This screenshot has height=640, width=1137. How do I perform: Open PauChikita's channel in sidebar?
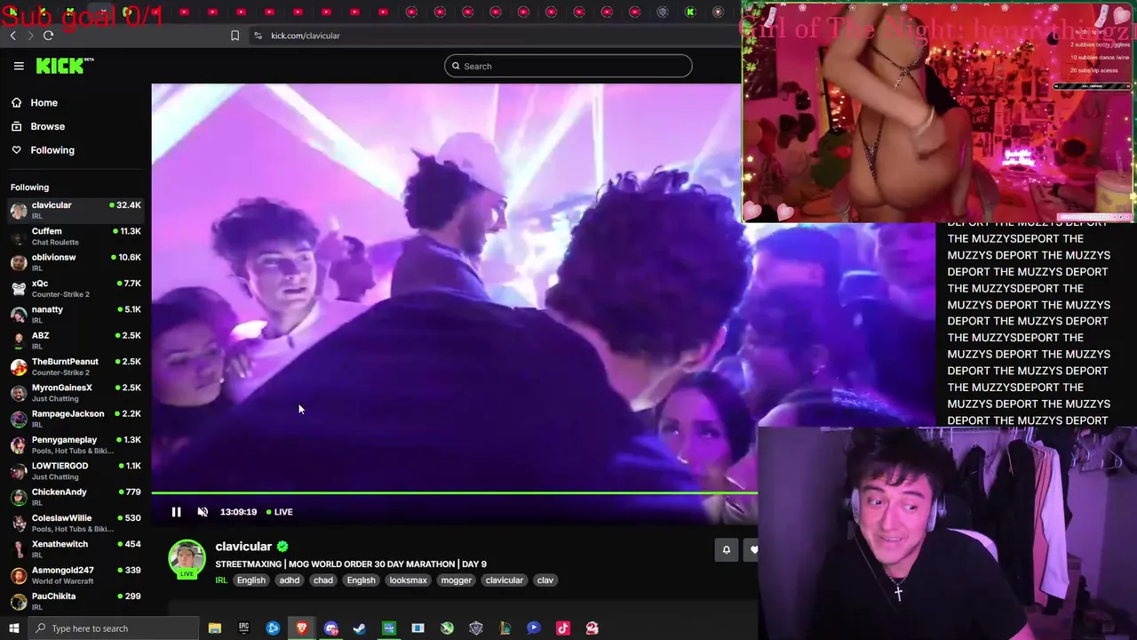point(76,601)
